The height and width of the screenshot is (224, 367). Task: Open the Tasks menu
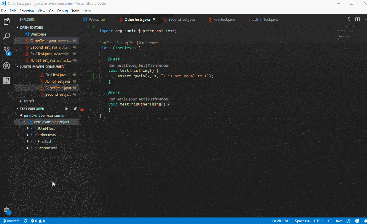pyautogui.click(x=75, y=11)
